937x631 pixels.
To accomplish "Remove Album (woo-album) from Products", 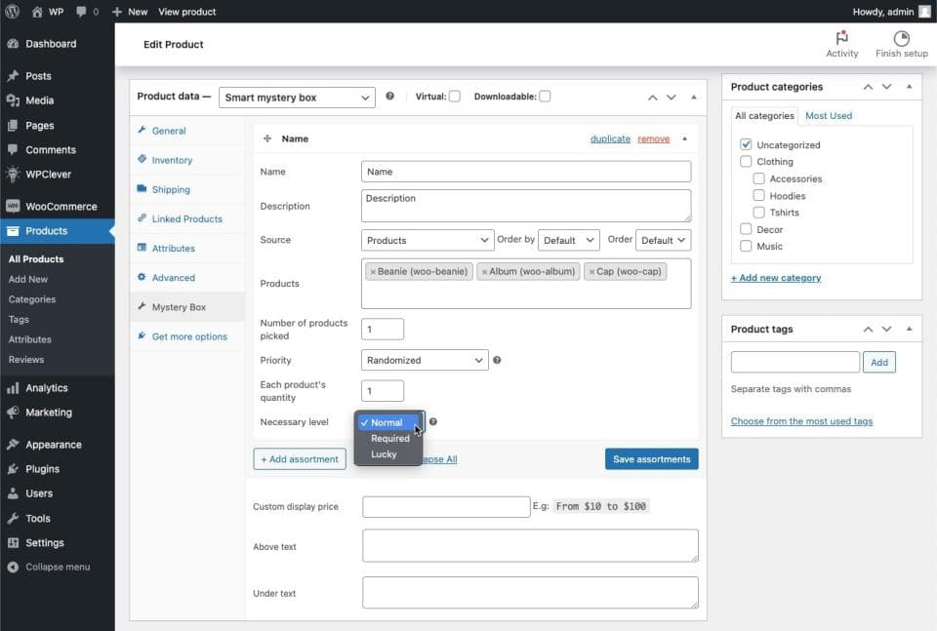I will pyautogui.click(x=485, y=272).
